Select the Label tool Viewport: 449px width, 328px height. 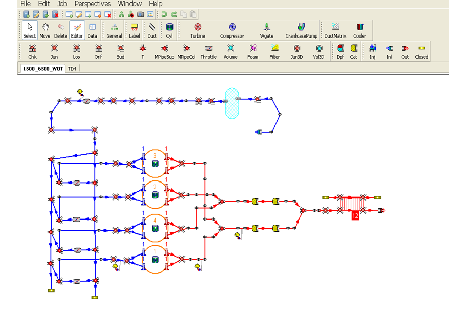134,30
